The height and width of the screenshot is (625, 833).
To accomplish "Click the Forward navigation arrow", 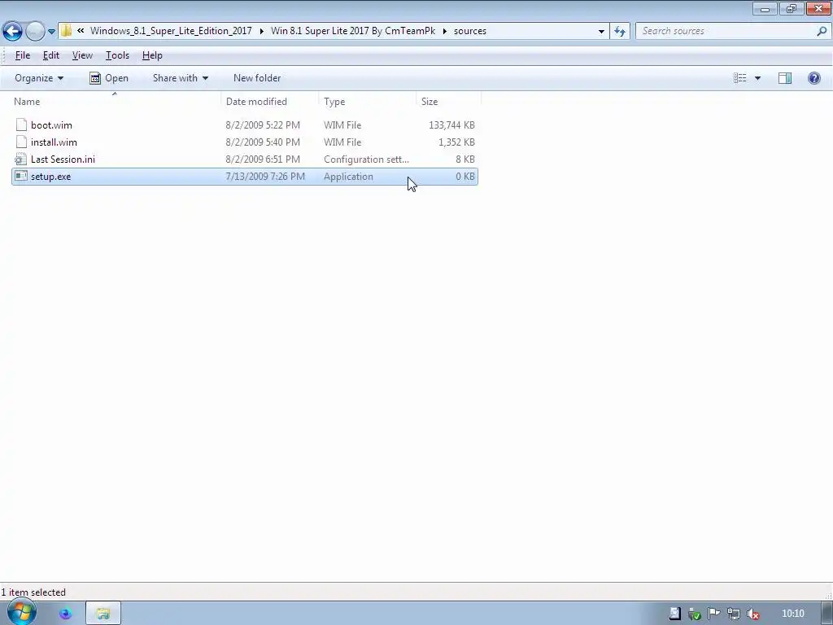I will (35, 31).
